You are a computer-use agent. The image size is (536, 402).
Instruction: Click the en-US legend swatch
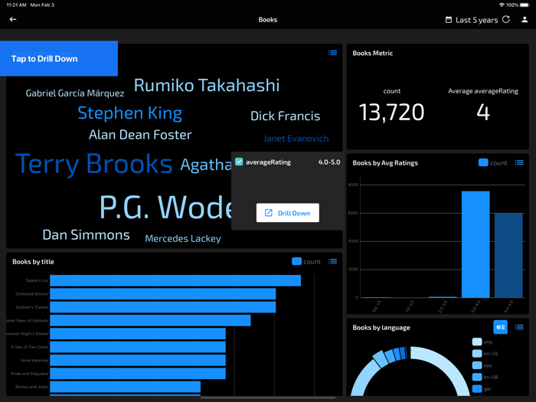(477, 354)
